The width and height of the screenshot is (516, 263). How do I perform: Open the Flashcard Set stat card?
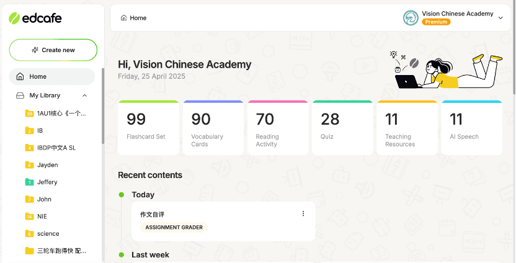[148, 128]
